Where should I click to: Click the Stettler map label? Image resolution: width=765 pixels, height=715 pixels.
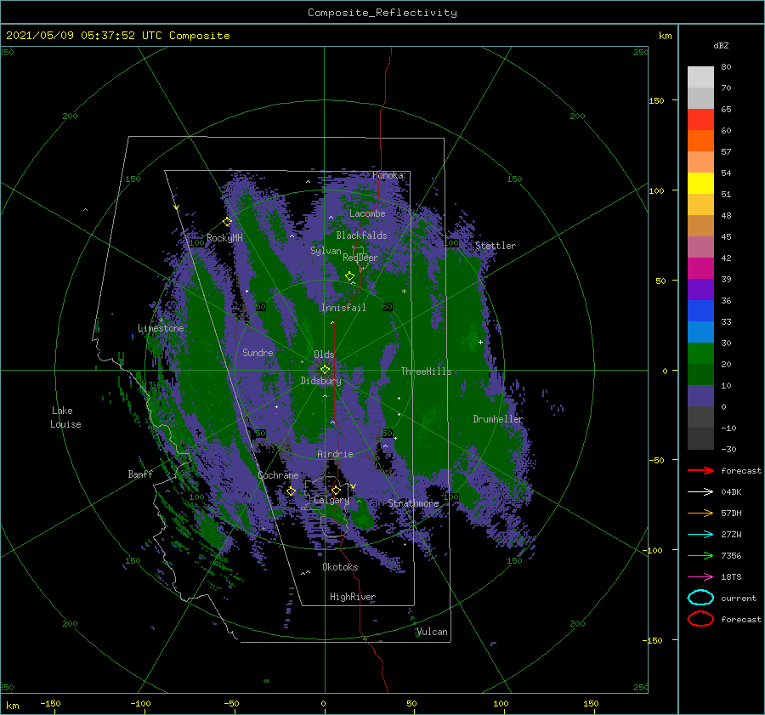[x=496, y=246]
